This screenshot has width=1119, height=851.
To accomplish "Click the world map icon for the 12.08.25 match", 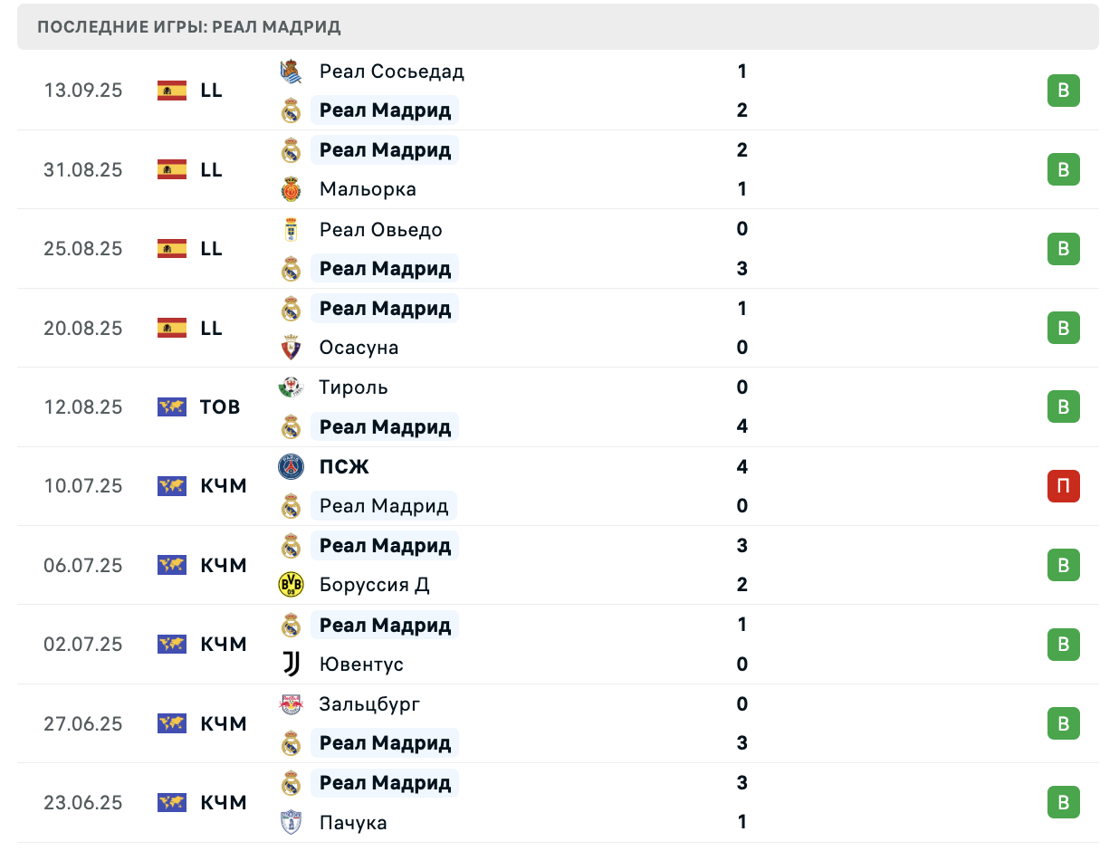I will coord(172,407).
